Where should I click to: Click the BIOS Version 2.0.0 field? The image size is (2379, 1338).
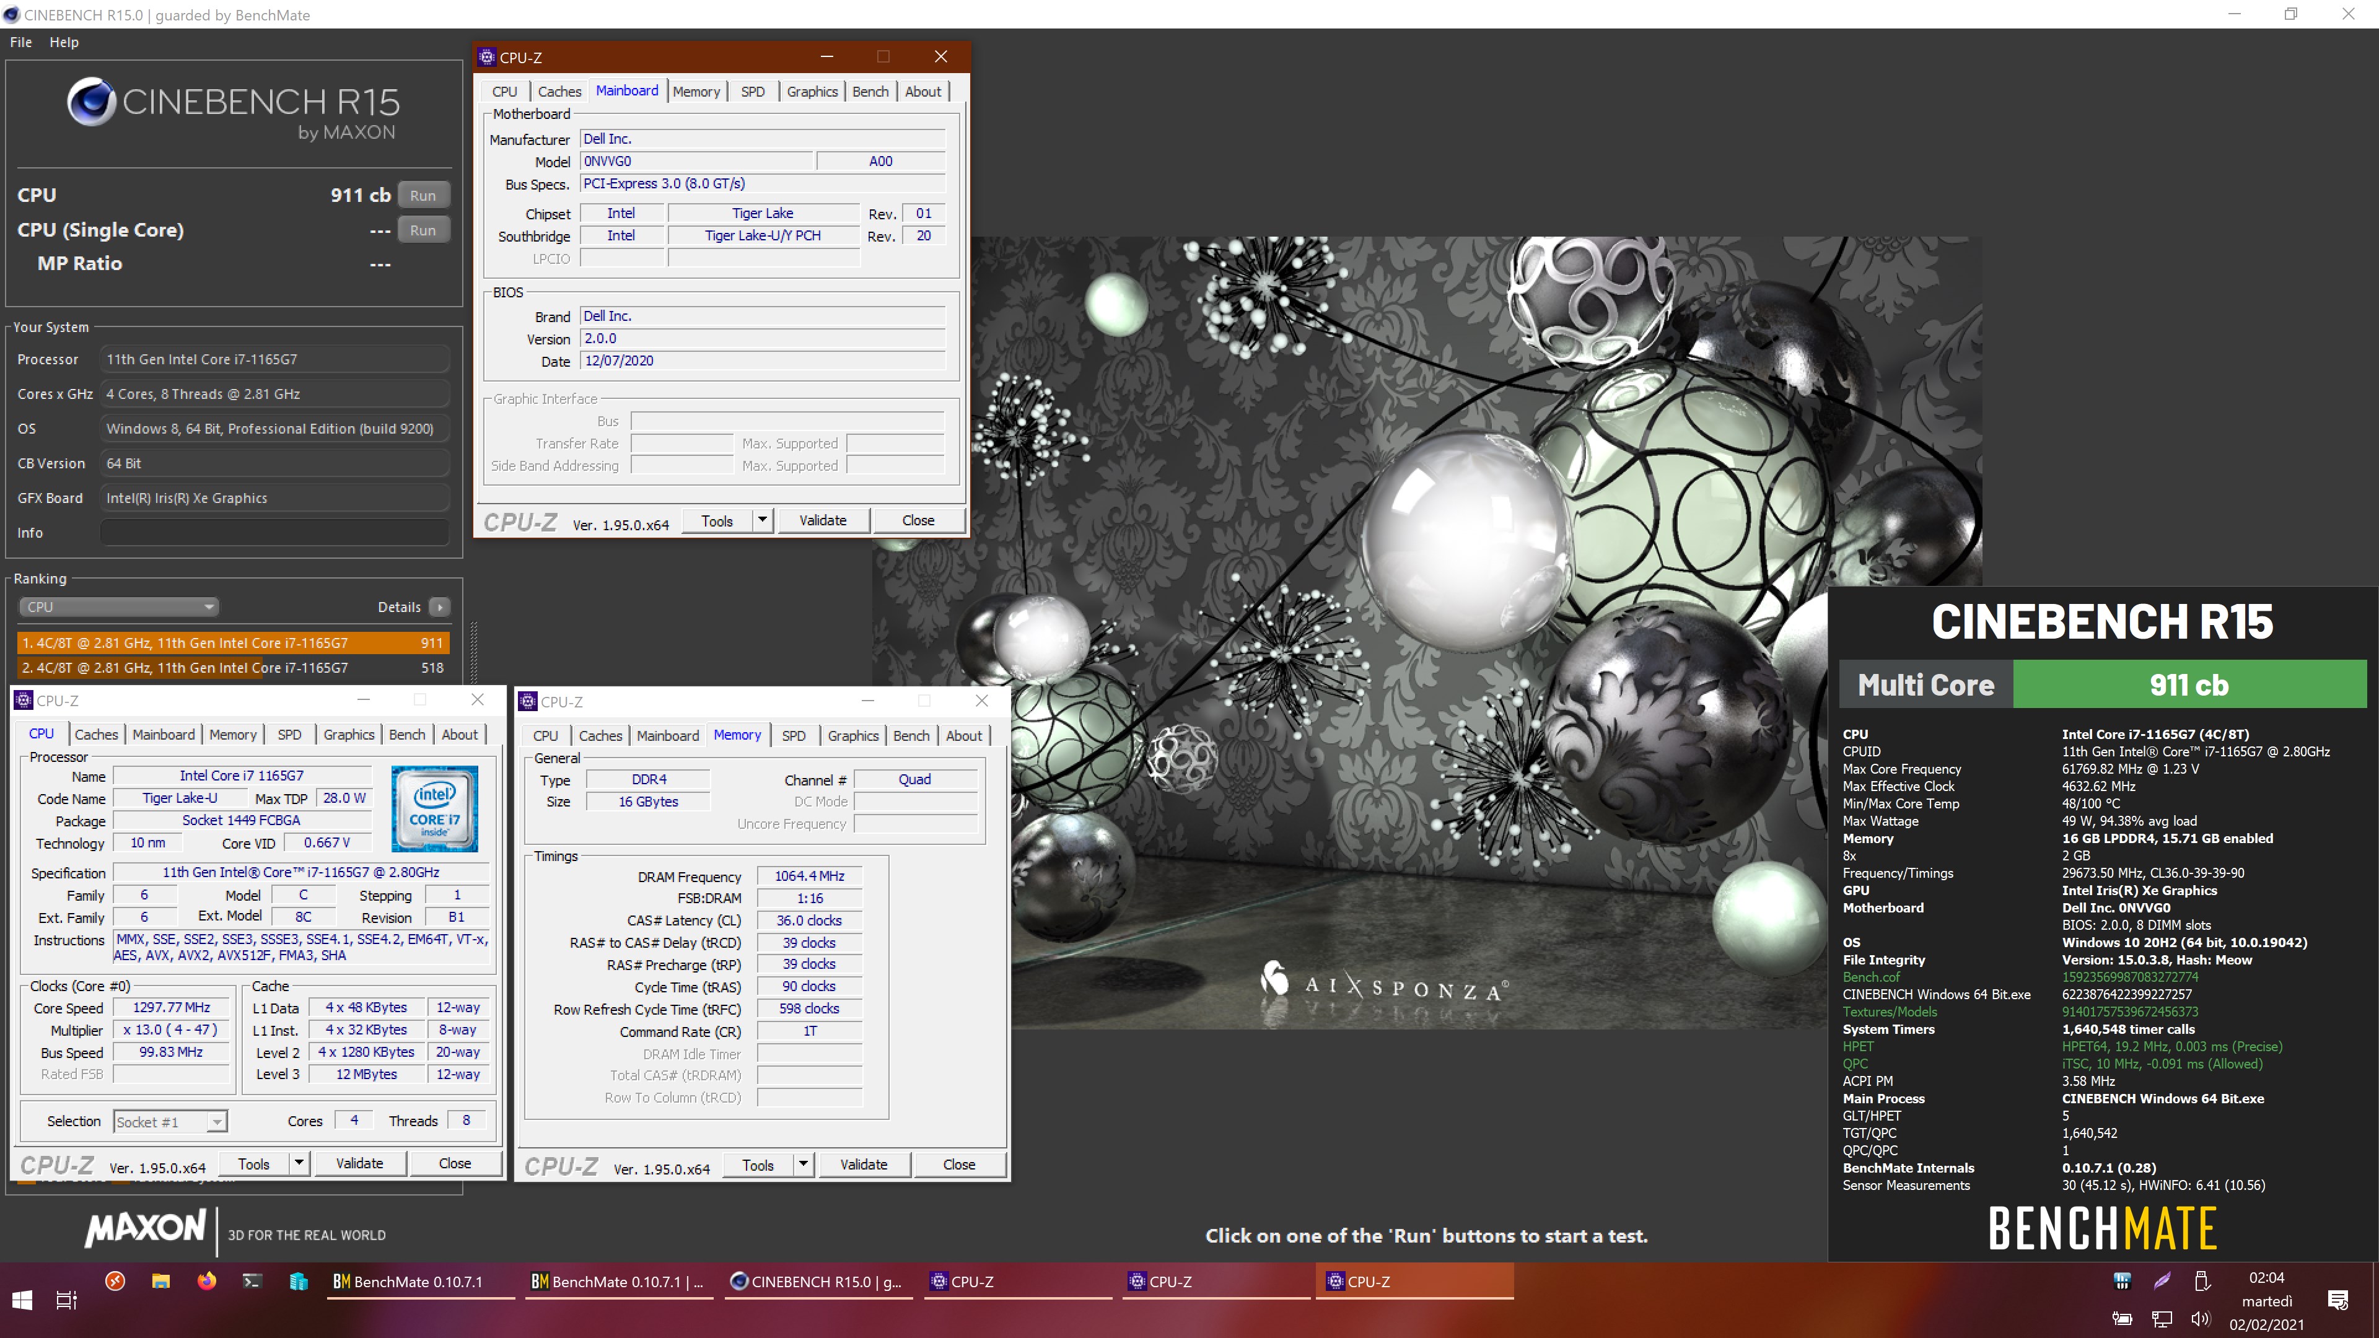click(x=763, y=339)
